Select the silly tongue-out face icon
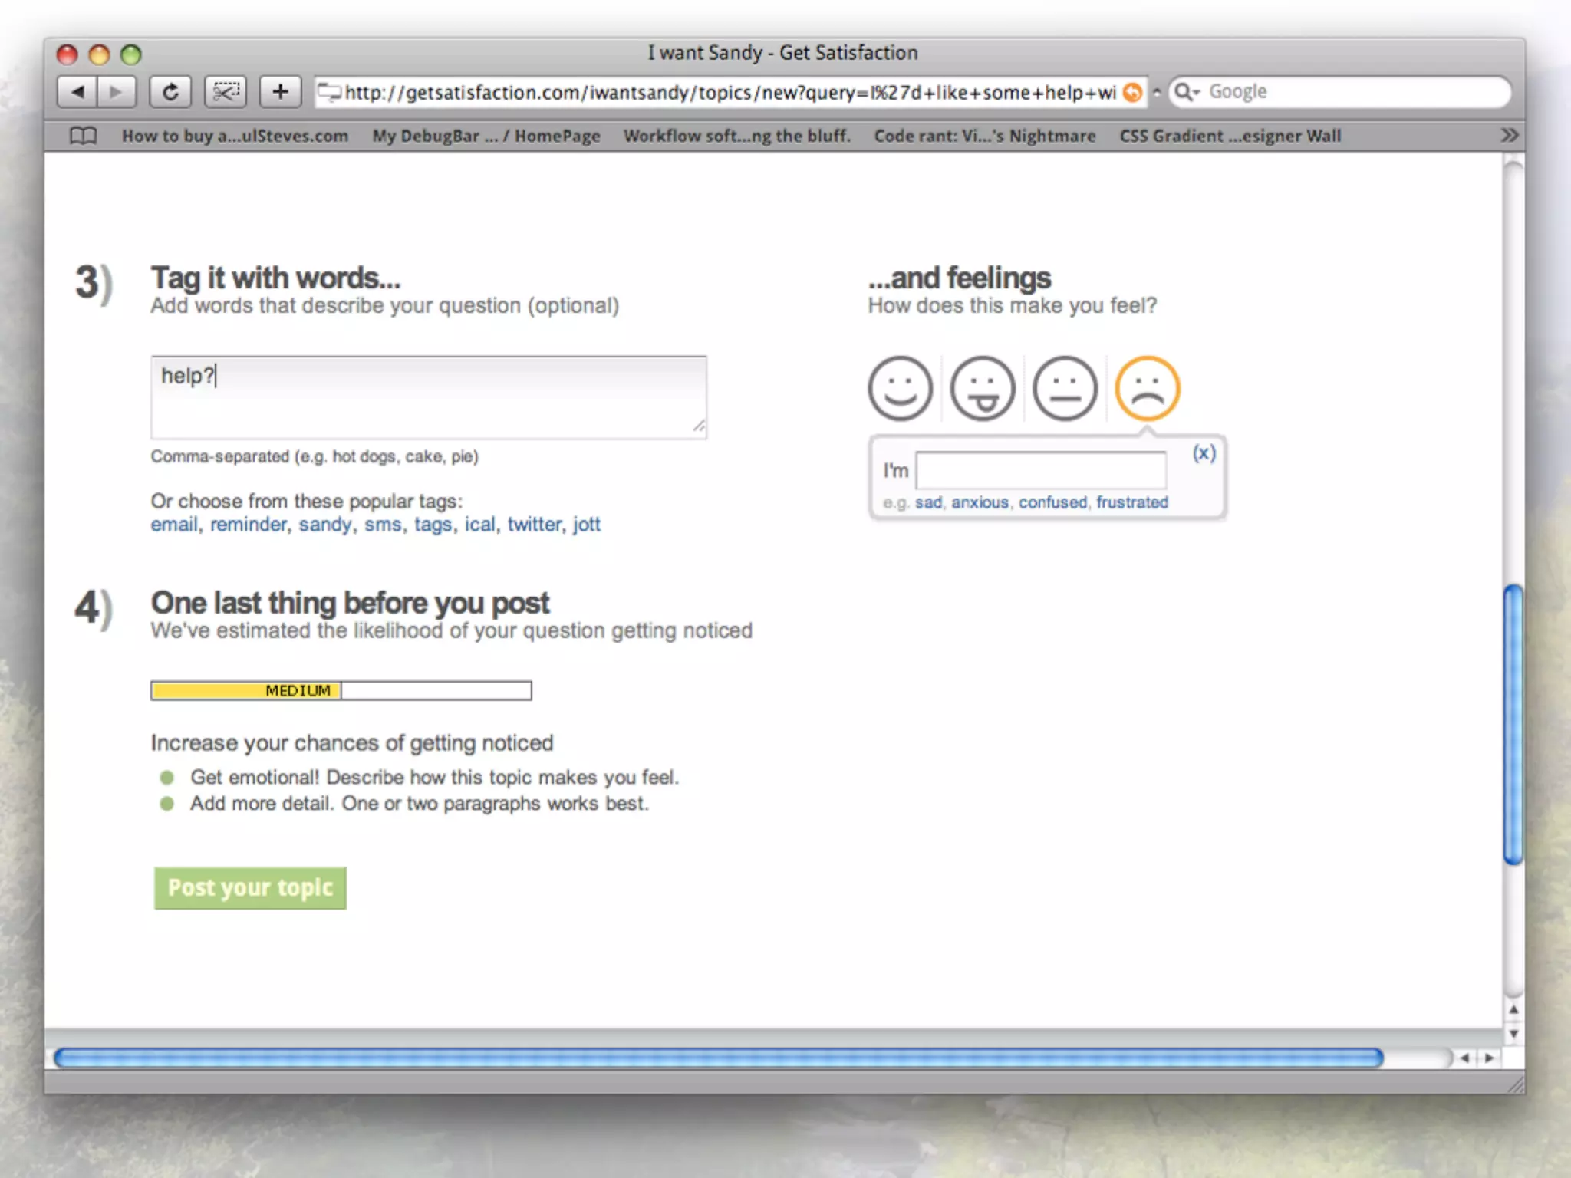Image resolution: width=1571 pixels, height=1178 pixels. click(x=982, y=388)
